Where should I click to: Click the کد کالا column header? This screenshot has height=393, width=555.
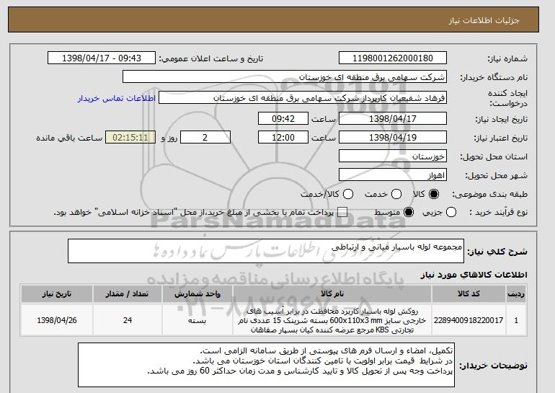tap(469, 294)
